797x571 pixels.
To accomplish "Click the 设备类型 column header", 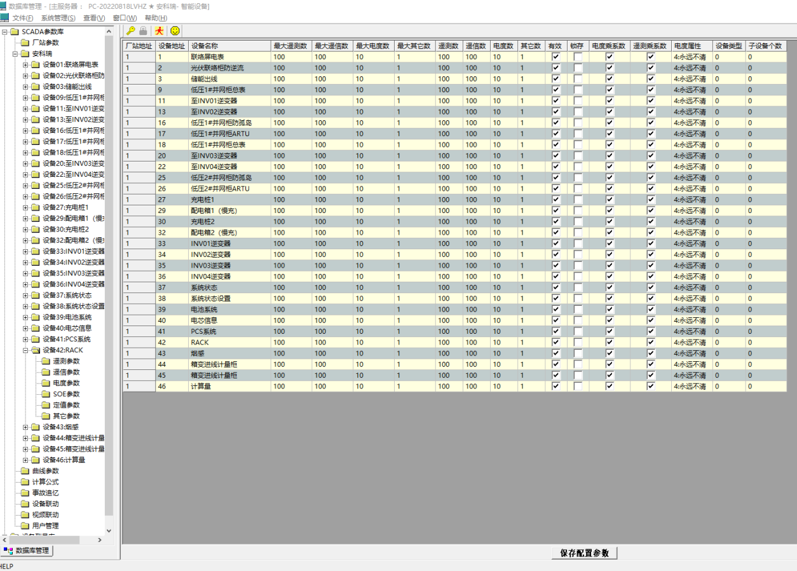I will pyautogui.click(x=729, y=46).
